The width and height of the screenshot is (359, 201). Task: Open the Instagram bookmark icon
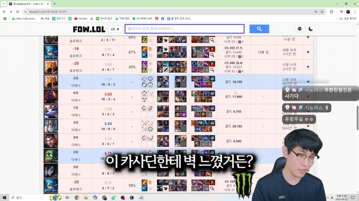tap(157, 18)
